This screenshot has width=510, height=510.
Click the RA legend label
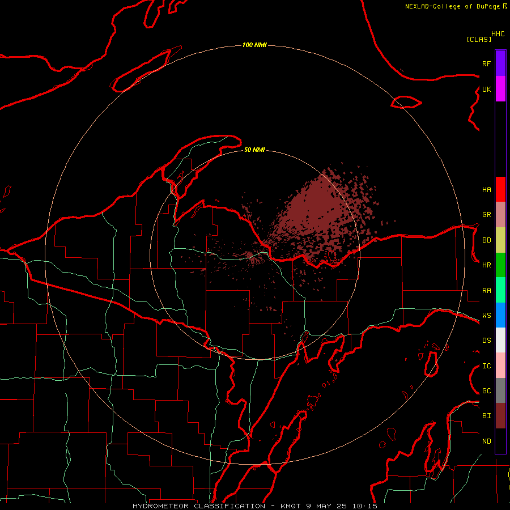pyautogui.click(x=486, y=291)
